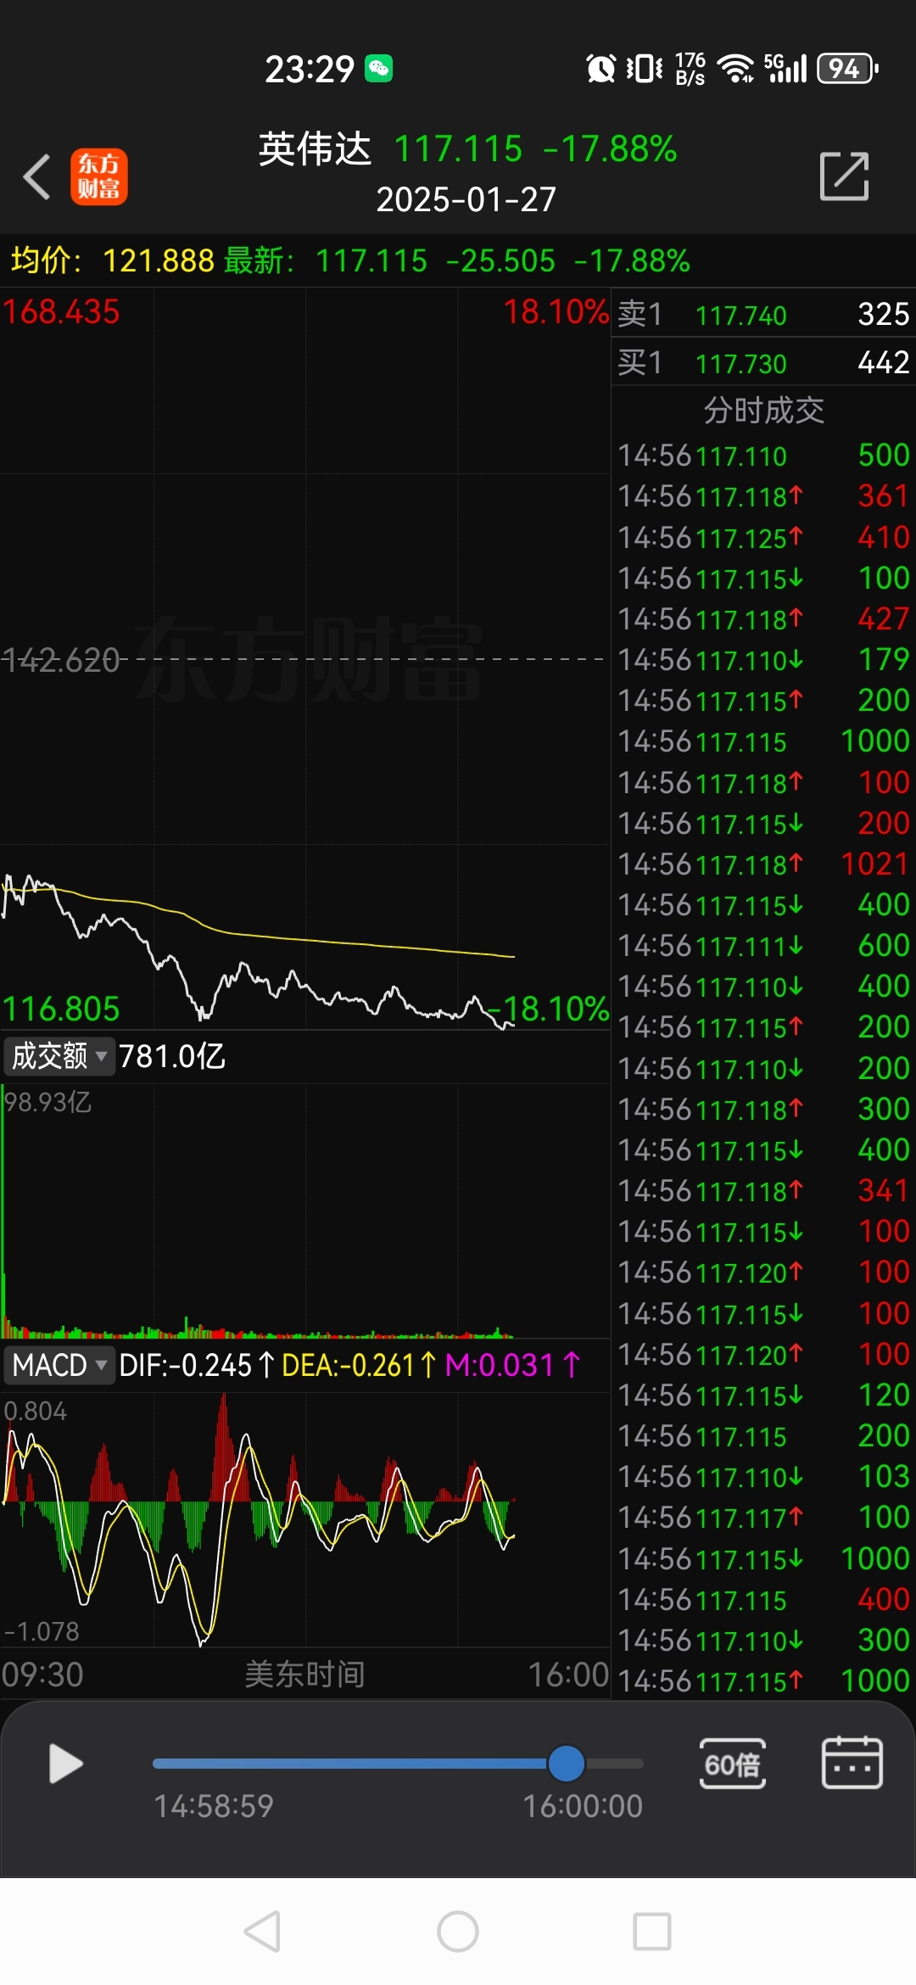Tap the 5G signal strength icon

(x=785, y=68)
